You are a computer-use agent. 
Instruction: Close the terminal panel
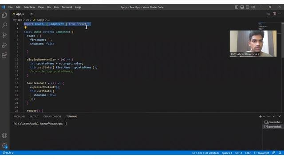click(280, 117)
